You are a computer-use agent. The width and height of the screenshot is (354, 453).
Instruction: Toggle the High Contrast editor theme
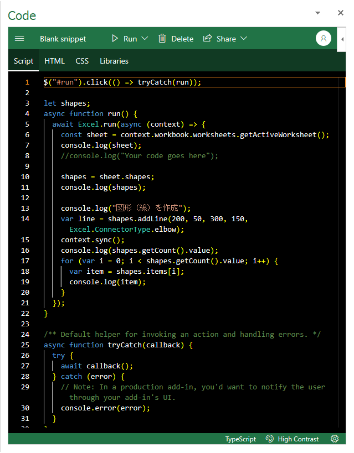pos(298,439)
